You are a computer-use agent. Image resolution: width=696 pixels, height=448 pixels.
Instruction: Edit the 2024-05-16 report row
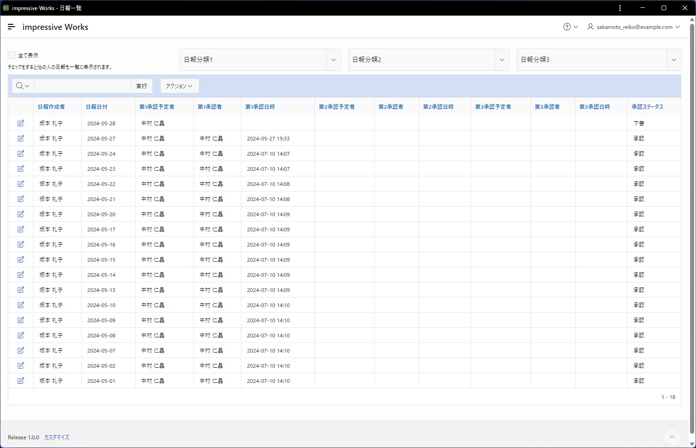tap(21, 244)
